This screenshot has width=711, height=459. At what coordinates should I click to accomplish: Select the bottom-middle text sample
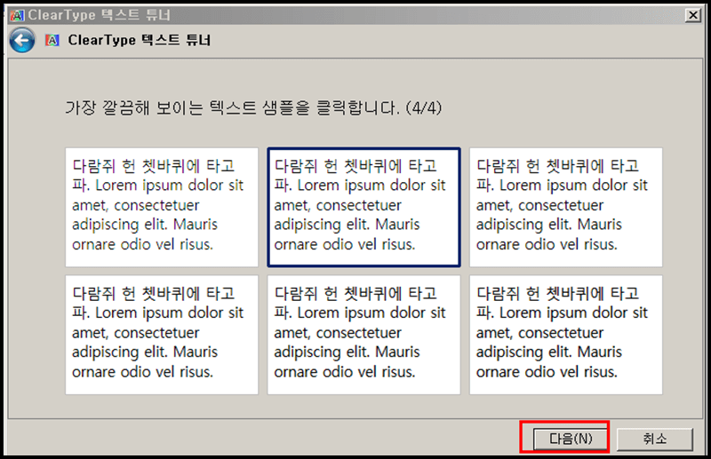pyautogui.click(x=363, y=335)
